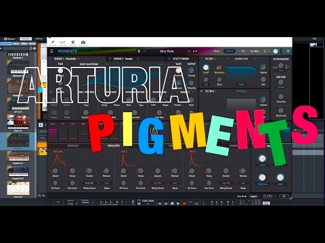325x243 pixels.
Task: Favorite the preset with heart icon
Action: [145, 51]
